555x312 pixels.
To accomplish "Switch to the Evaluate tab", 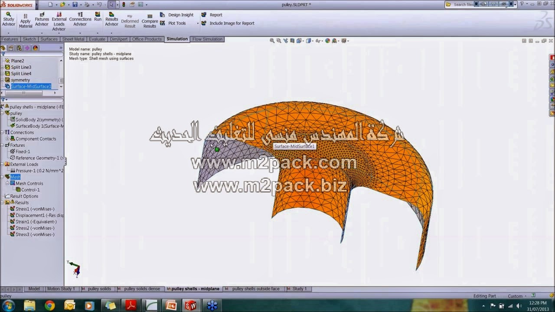I will pyautogui.click(x=97, y=39).
